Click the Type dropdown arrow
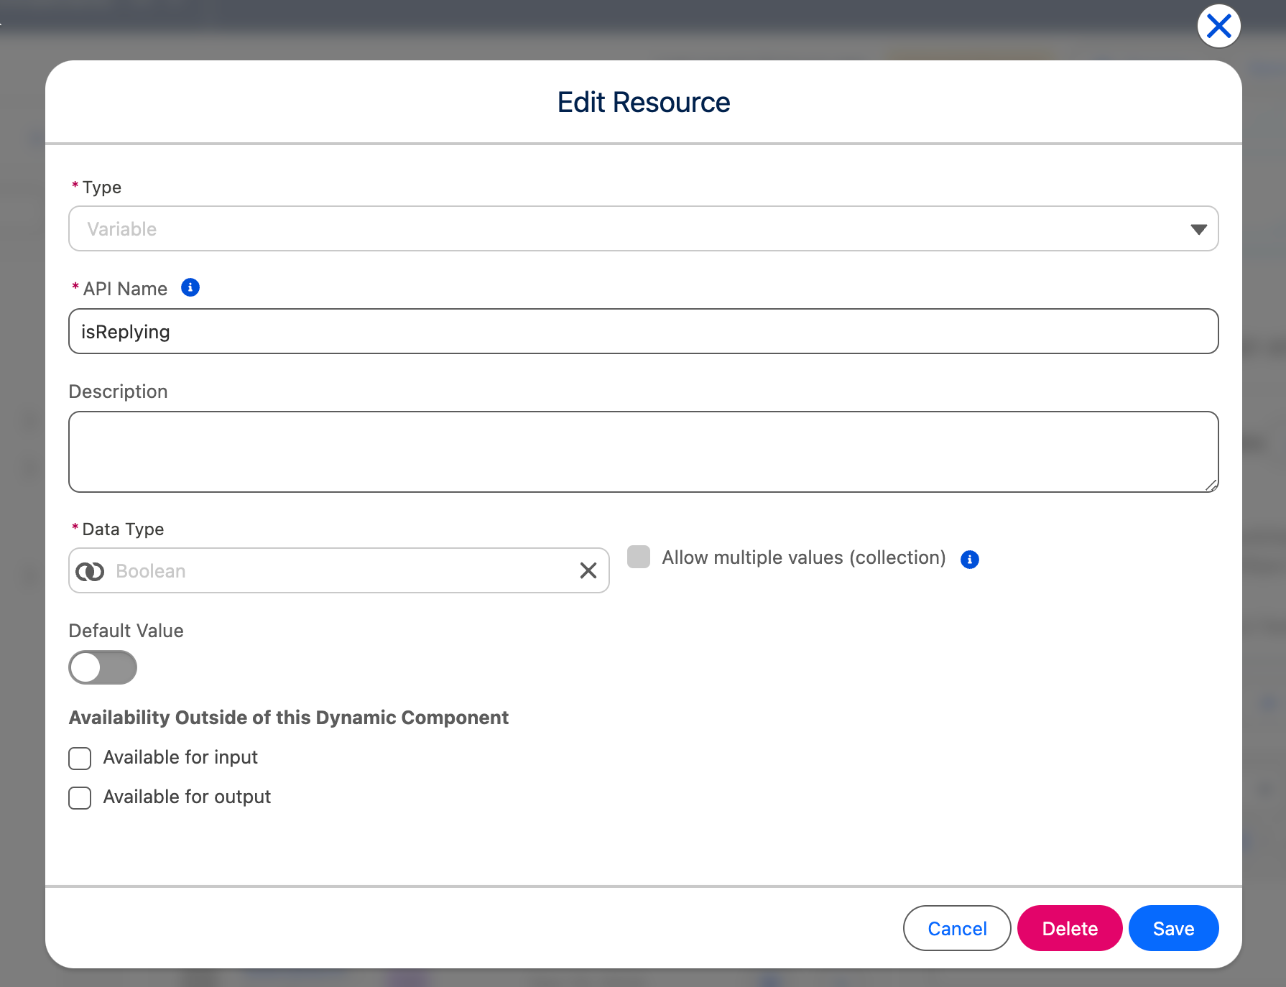Viewport: 1286px width, 987px height. point(1198,229)
